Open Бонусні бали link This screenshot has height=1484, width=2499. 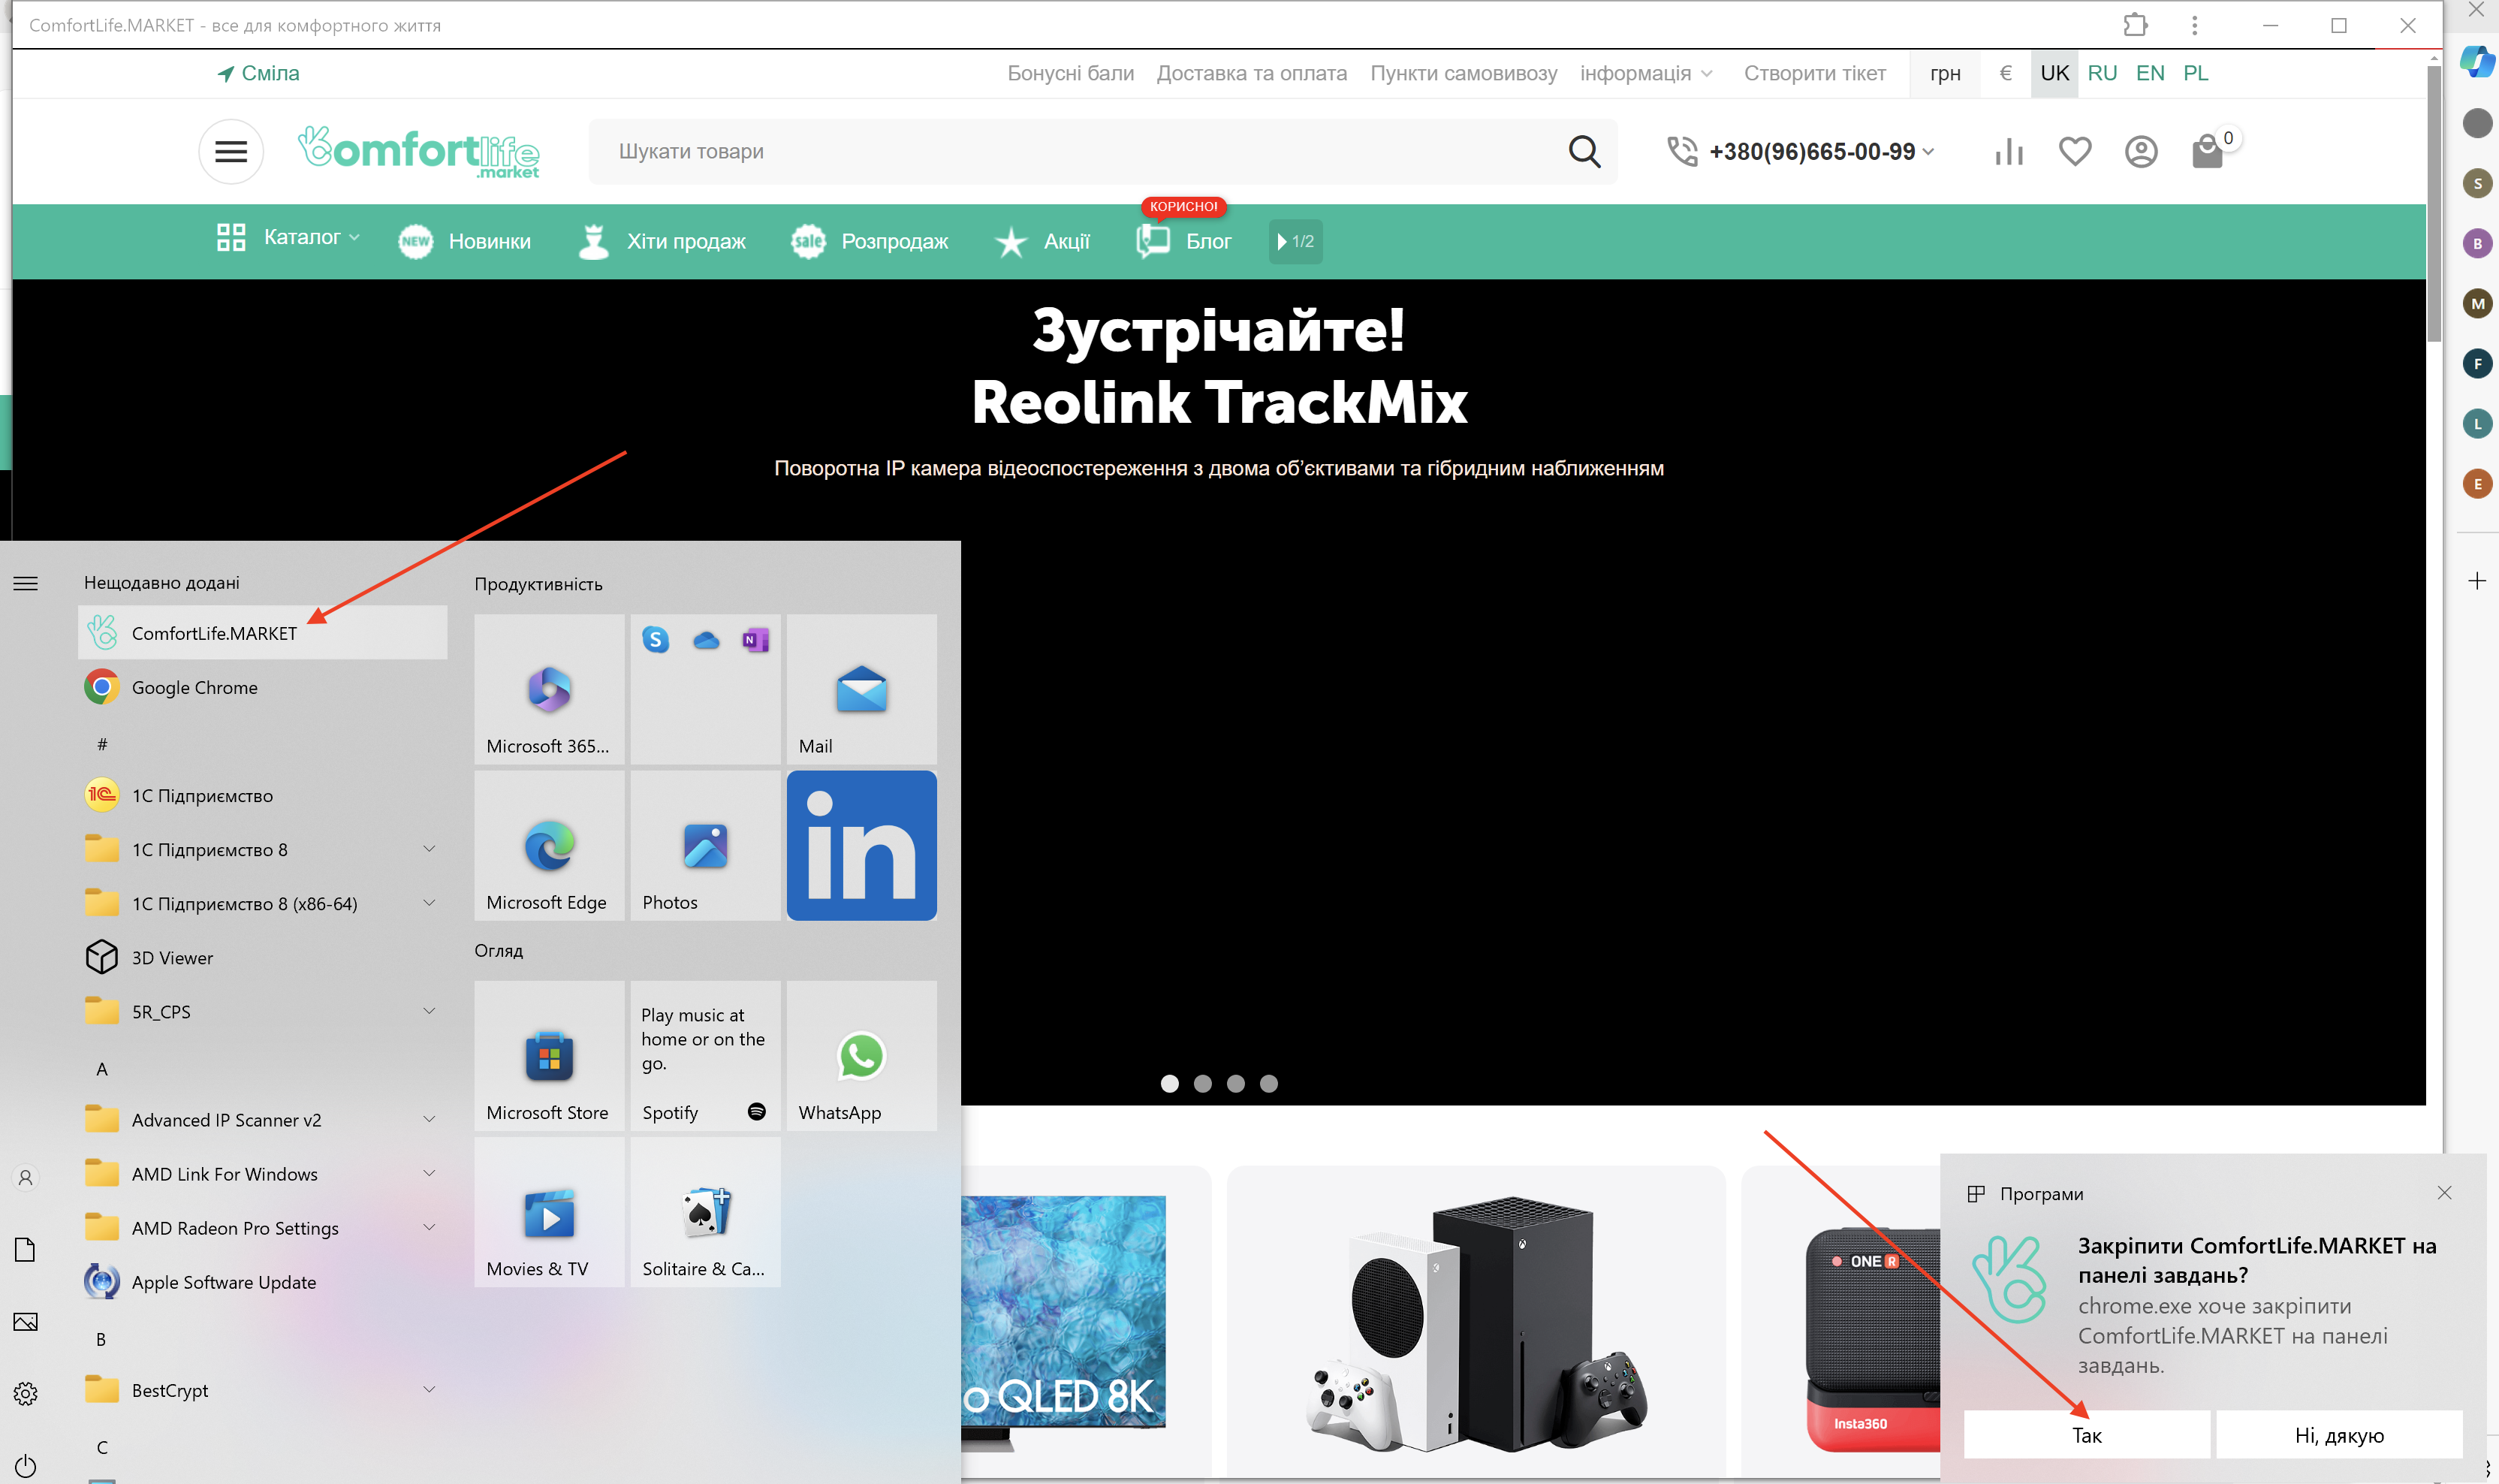tap(1071, 73)
